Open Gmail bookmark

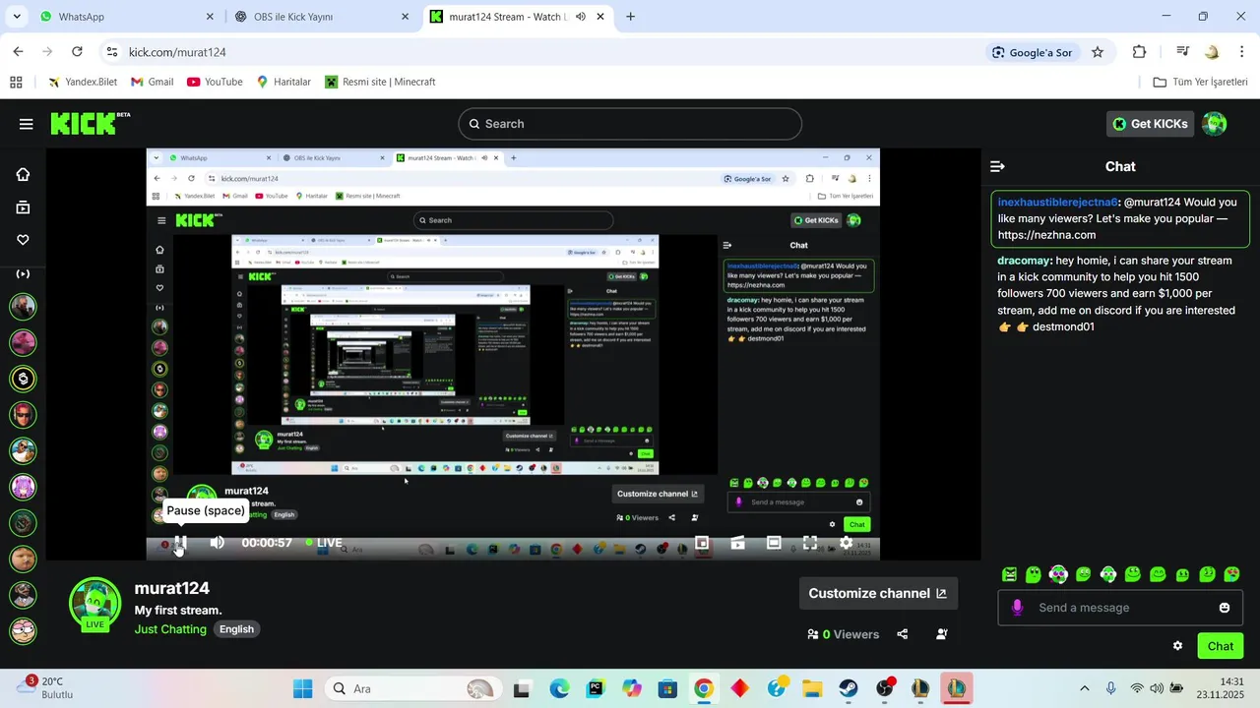pos(152,82)
